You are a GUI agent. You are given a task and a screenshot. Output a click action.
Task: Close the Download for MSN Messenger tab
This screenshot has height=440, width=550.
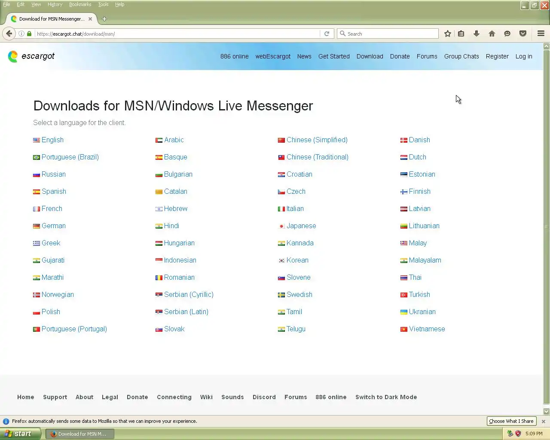tap(90, 19)
